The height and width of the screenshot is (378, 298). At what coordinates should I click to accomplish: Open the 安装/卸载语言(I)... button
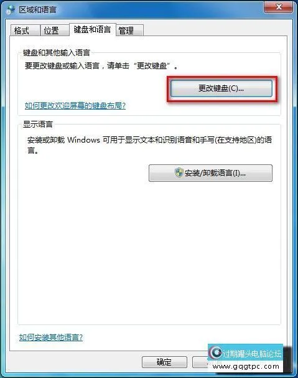210,173
